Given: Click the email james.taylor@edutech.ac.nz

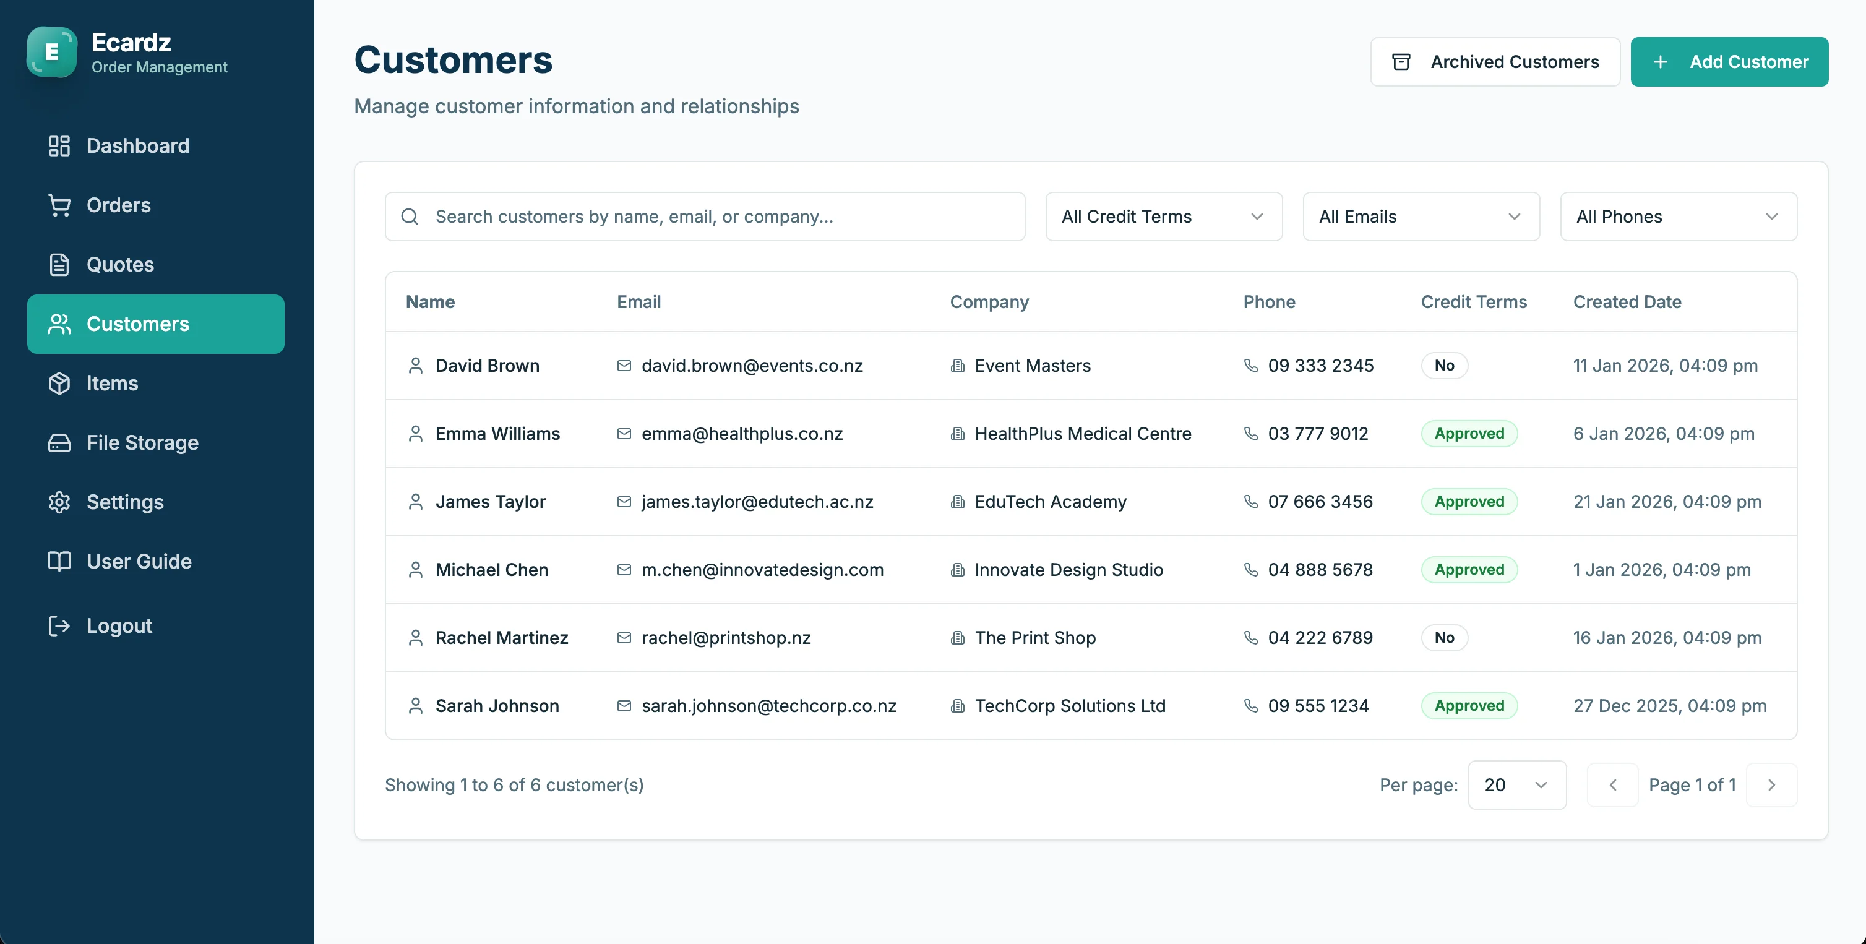Looking at the screenshot, I should pyautogui.click(x=758, y=502).
